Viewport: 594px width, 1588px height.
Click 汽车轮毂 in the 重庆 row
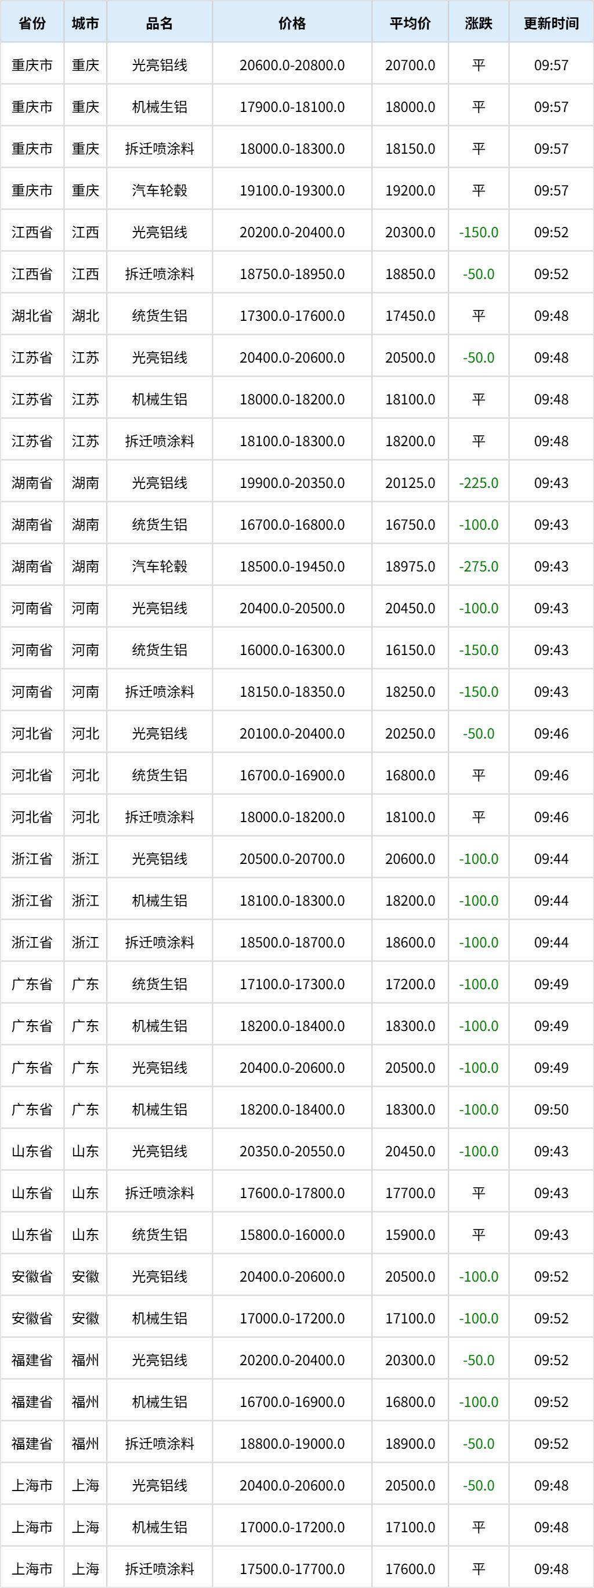click(x=160, y=190)
